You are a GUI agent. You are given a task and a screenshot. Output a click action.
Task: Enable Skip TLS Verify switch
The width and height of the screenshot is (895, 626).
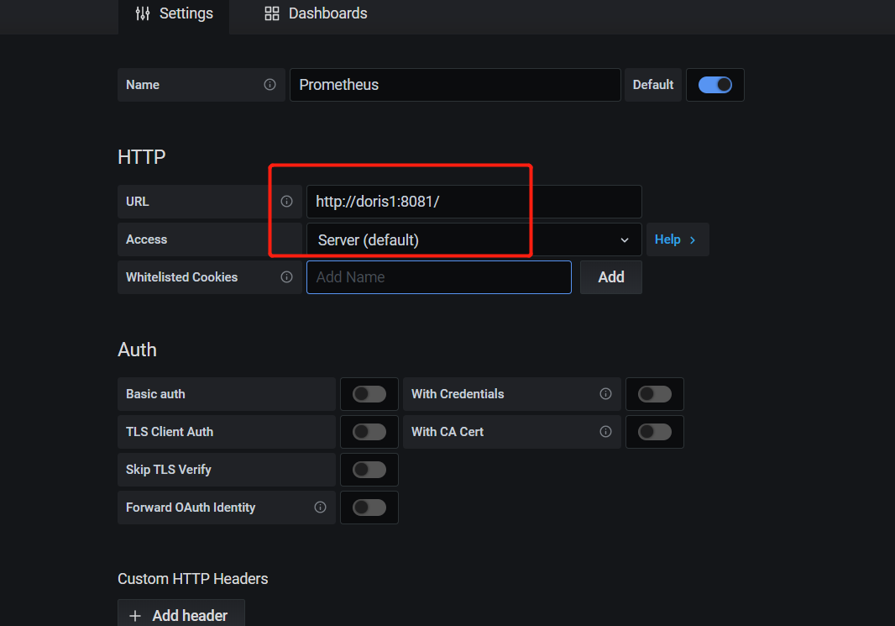tap(369, 470)
